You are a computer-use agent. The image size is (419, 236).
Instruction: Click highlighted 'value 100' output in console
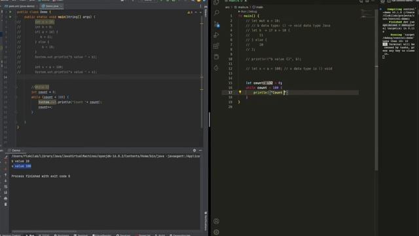[x=23, y=166]
